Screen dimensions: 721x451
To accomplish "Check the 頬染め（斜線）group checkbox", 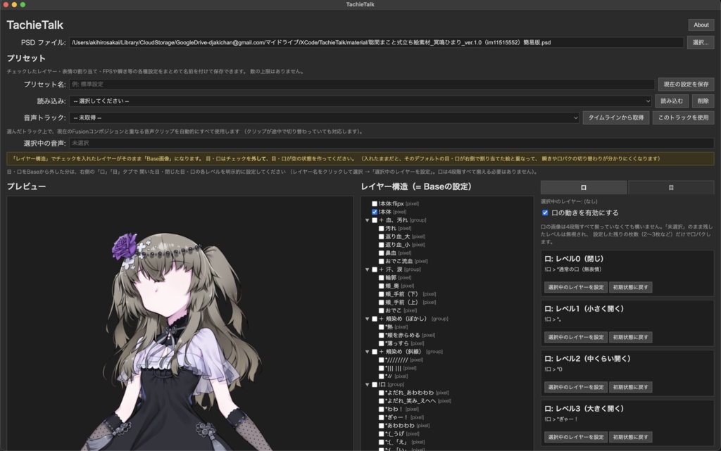I will 375,351.
